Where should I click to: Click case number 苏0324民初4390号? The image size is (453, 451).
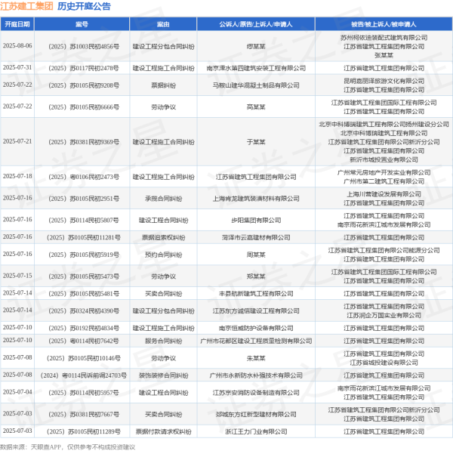click(x=84, y=311)
